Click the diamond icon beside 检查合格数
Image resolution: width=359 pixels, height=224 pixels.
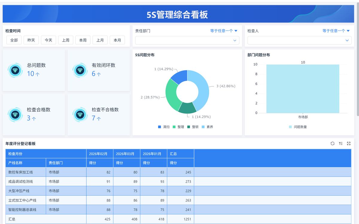pyautogui.click(x=15, y=114)
